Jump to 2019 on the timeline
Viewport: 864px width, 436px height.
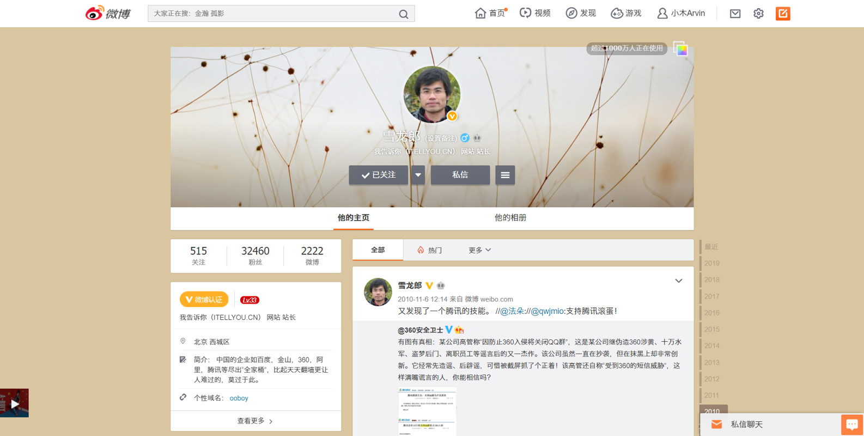point(711,263)
